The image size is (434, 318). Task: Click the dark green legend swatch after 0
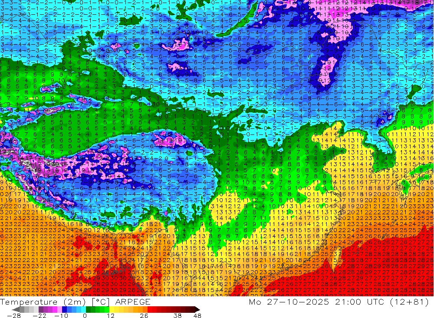pyautogui.click(x=88, y=309)
